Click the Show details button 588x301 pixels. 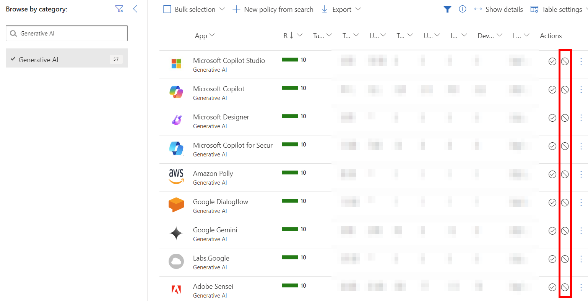point(498,9)
